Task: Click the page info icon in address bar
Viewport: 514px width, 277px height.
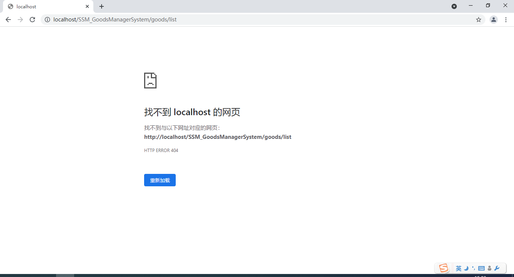Action: click(47, 20)
